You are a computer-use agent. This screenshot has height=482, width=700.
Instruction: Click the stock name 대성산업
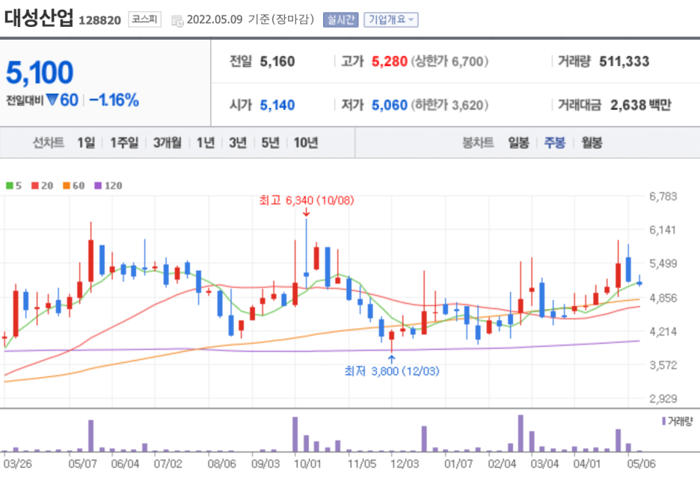pos(39,18)
